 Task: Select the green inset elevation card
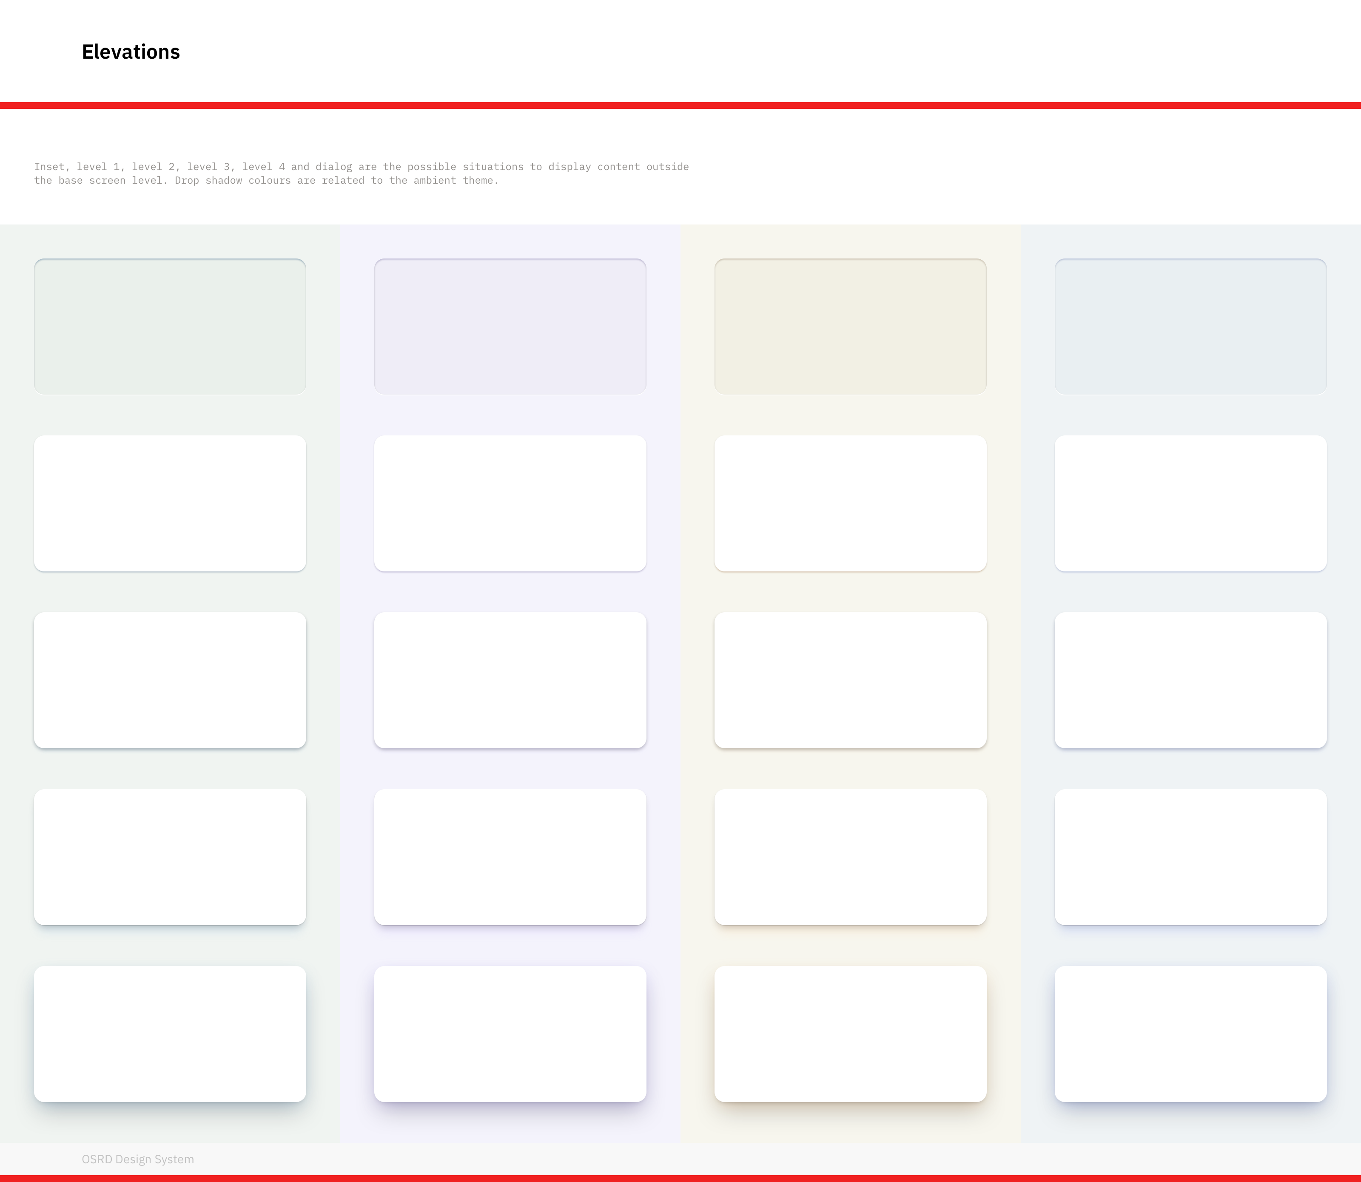[x=170, y=327]
